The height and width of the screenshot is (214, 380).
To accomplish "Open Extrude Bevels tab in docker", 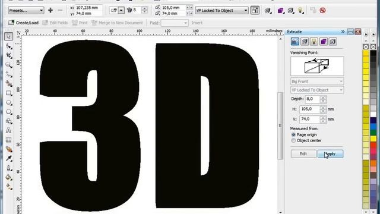I will [332, 42].
